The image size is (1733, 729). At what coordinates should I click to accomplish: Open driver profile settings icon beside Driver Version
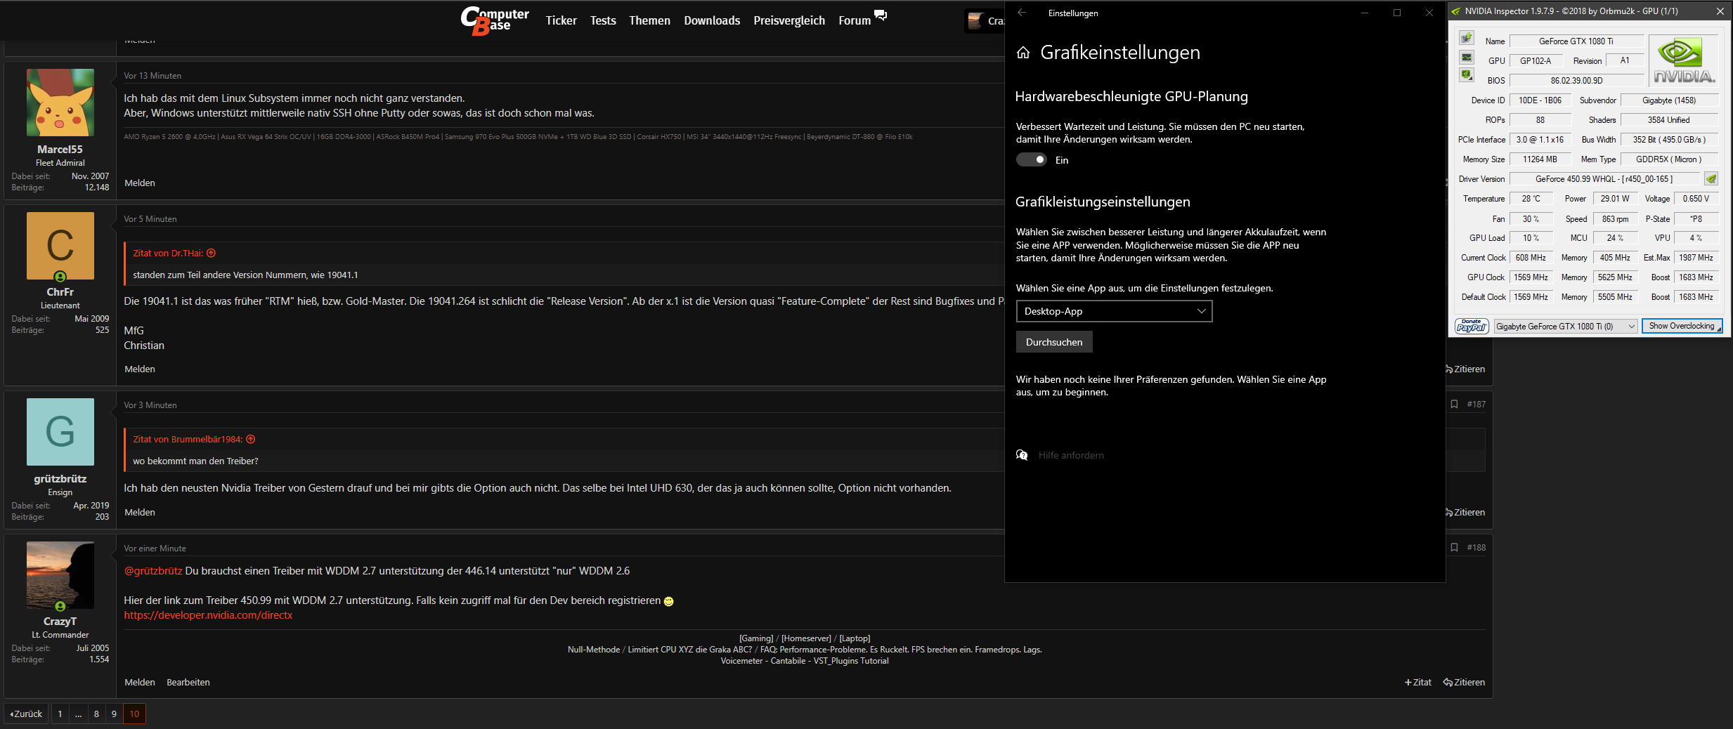[1711, 179]
